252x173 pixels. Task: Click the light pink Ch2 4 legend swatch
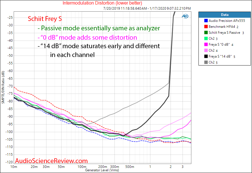206,50
